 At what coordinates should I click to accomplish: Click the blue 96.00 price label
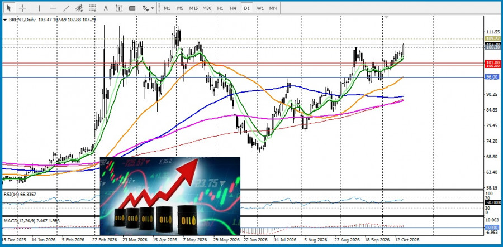(x=493, y=77)
